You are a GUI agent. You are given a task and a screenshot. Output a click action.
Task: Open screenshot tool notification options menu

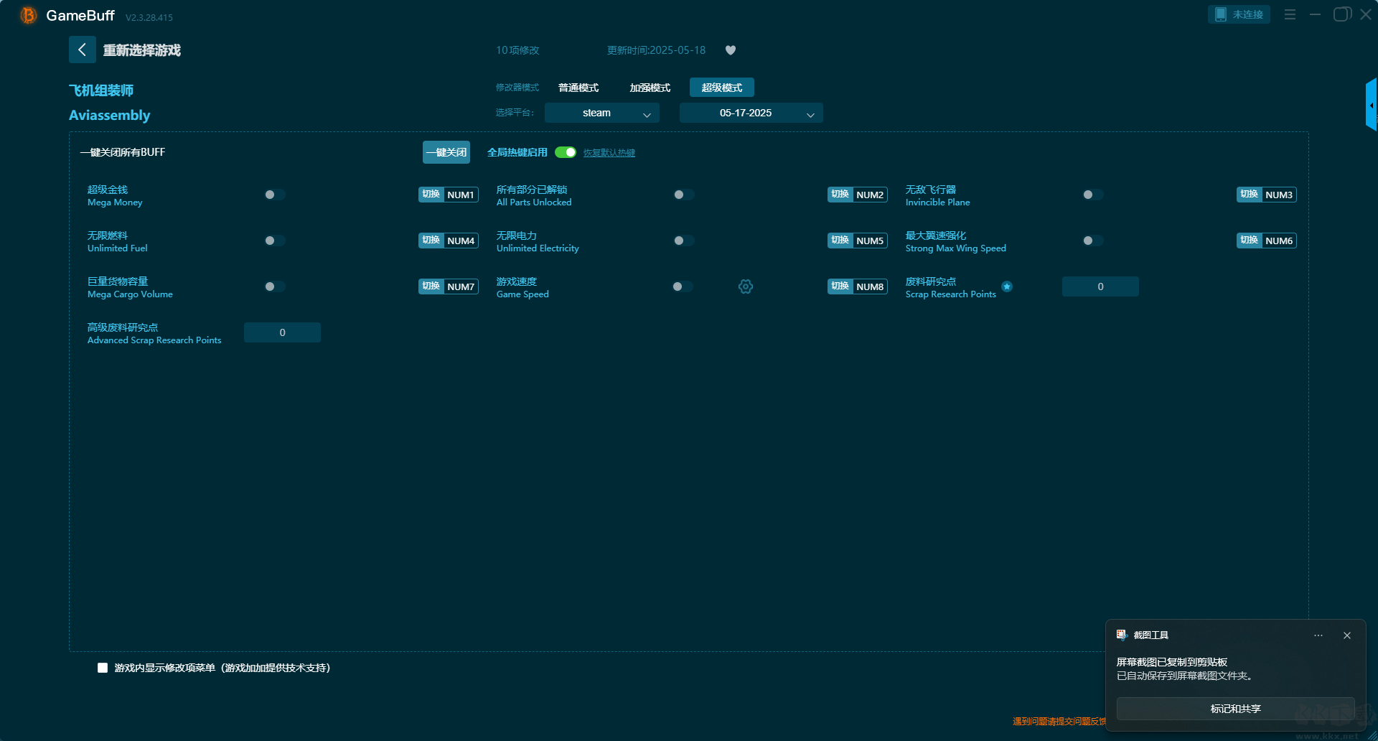1318,635
